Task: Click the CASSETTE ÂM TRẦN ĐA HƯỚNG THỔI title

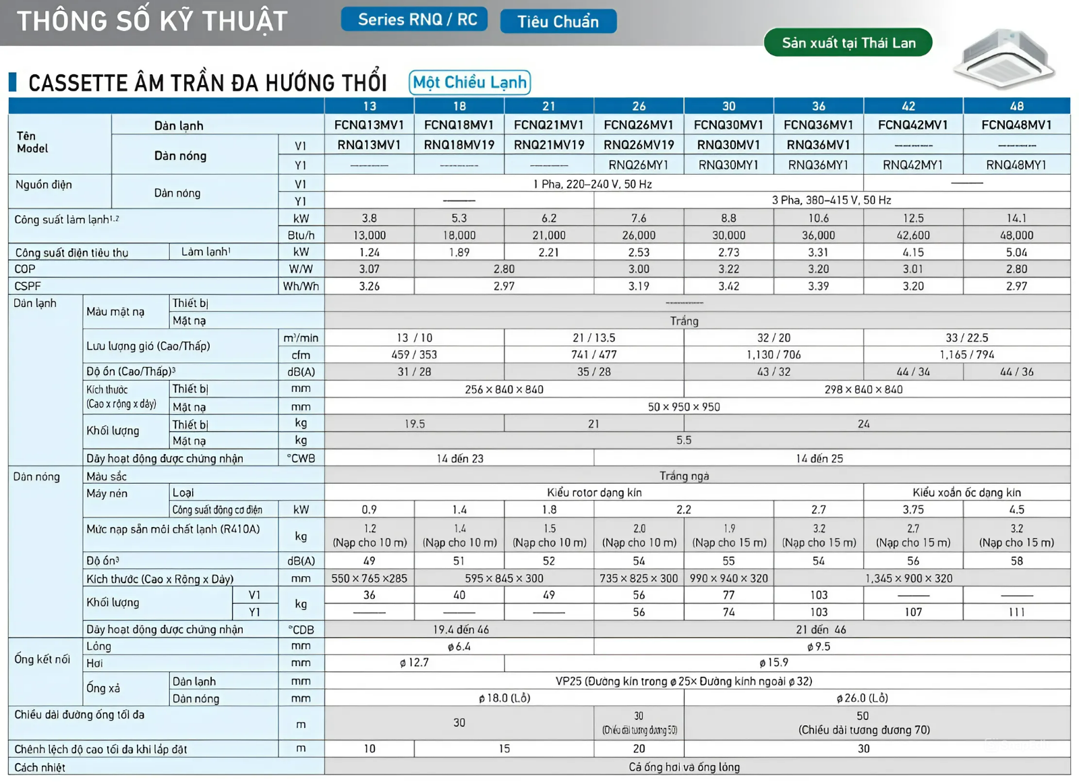Action: click(208, 83)
